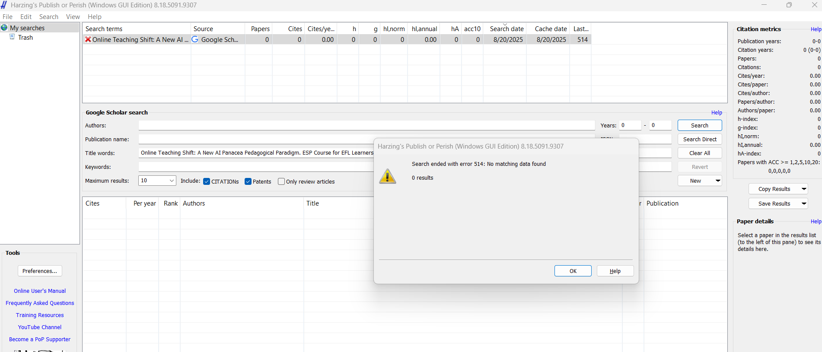The height and width of the screenshot is (352, 822).
Task: Click into the Authors input field
Action: pyautogui.click(x=367, y=125)
